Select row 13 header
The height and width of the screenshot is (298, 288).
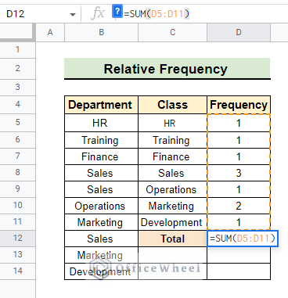click(17, 255)
